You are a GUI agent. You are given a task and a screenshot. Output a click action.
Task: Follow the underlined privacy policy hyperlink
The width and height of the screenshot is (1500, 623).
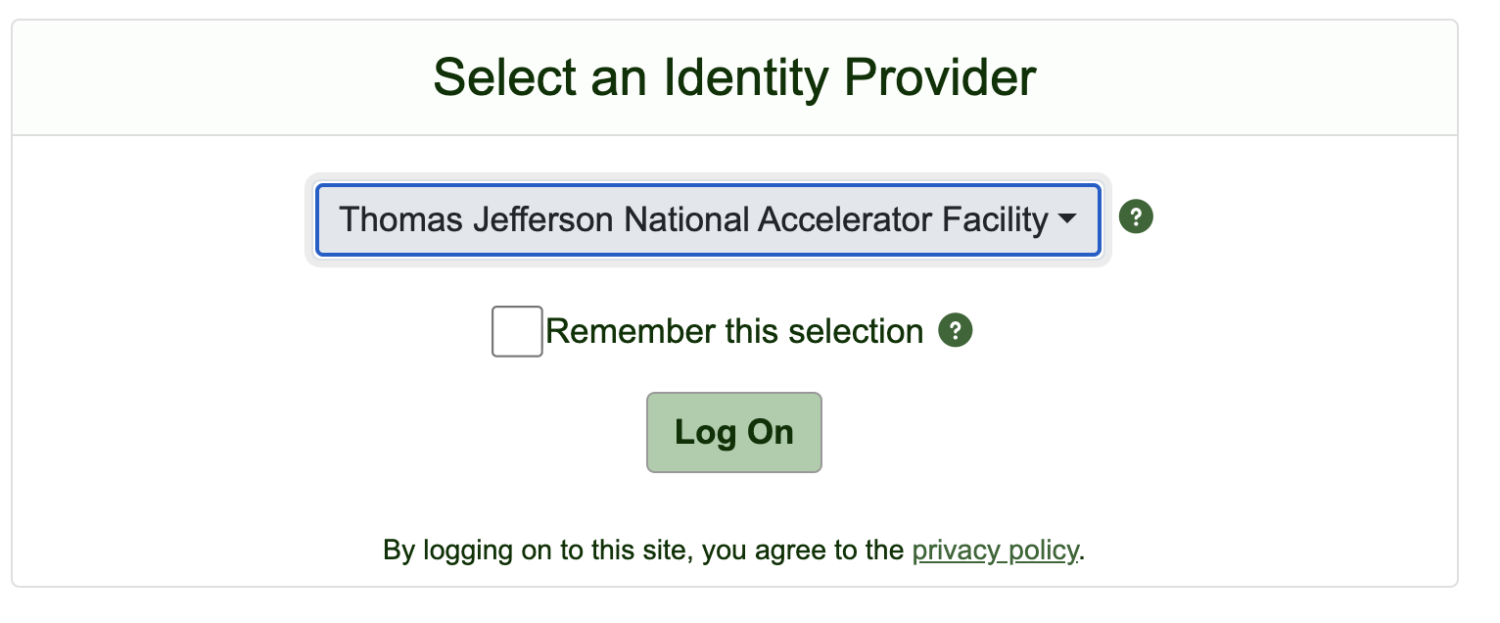point(994,551)
